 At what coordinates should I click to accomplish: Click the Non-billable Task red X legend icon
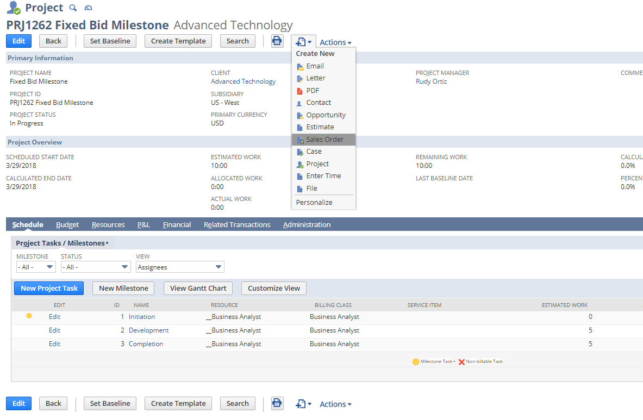click(462, 361)
